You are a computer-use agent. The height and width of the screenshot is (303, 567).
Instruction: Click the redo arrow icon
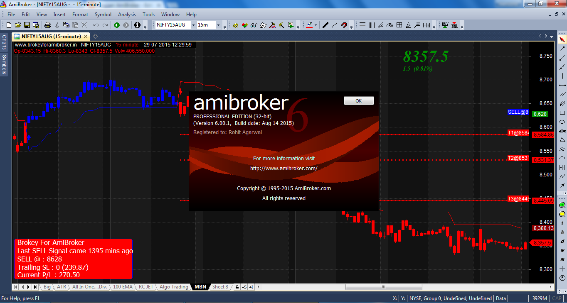tap(105, 25)
